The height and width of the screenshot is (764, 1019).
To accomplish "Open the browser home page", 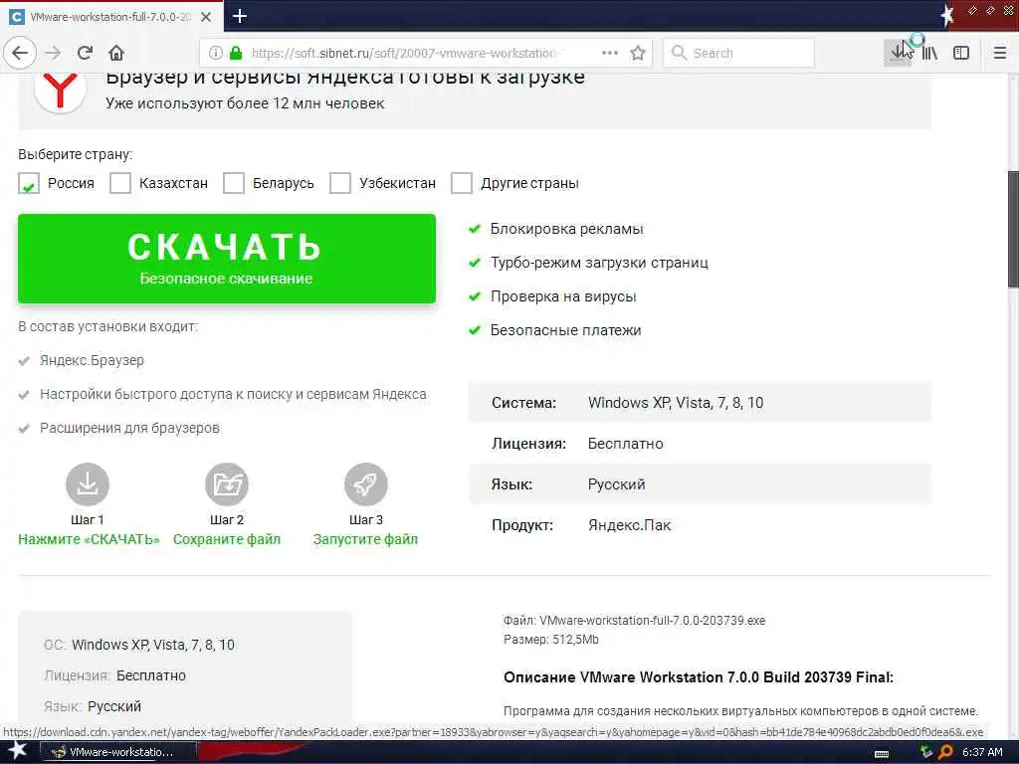I will [x=116, y=53].
